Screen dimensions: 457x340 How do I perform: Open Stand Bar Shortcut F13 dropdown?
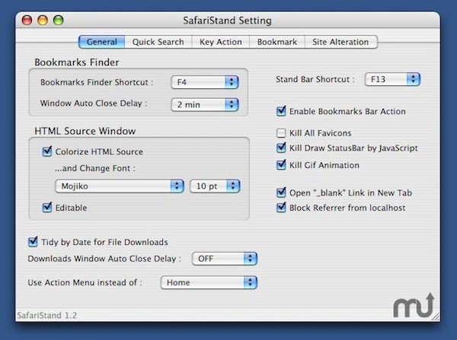[392, 79]
